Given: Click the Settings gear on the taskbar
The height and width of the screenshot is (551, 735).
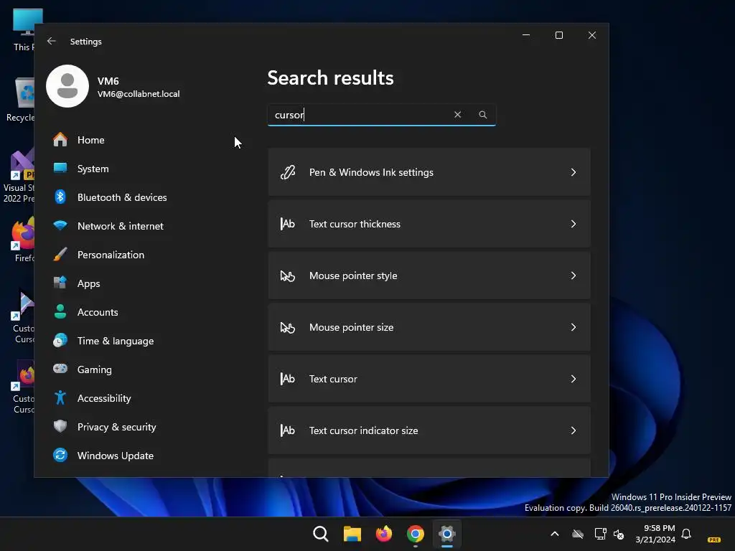Looking at the screenshot, I should (447, 534).
